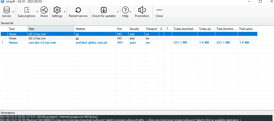Click the Today download column header
Screen dimensions: 274x121
click(x=185, y=29)
